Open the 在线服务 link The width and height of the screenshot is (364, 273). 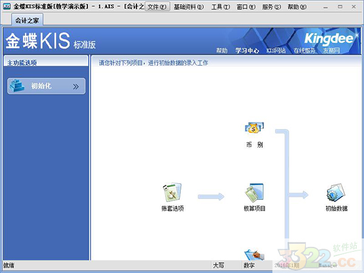point(305,50)
